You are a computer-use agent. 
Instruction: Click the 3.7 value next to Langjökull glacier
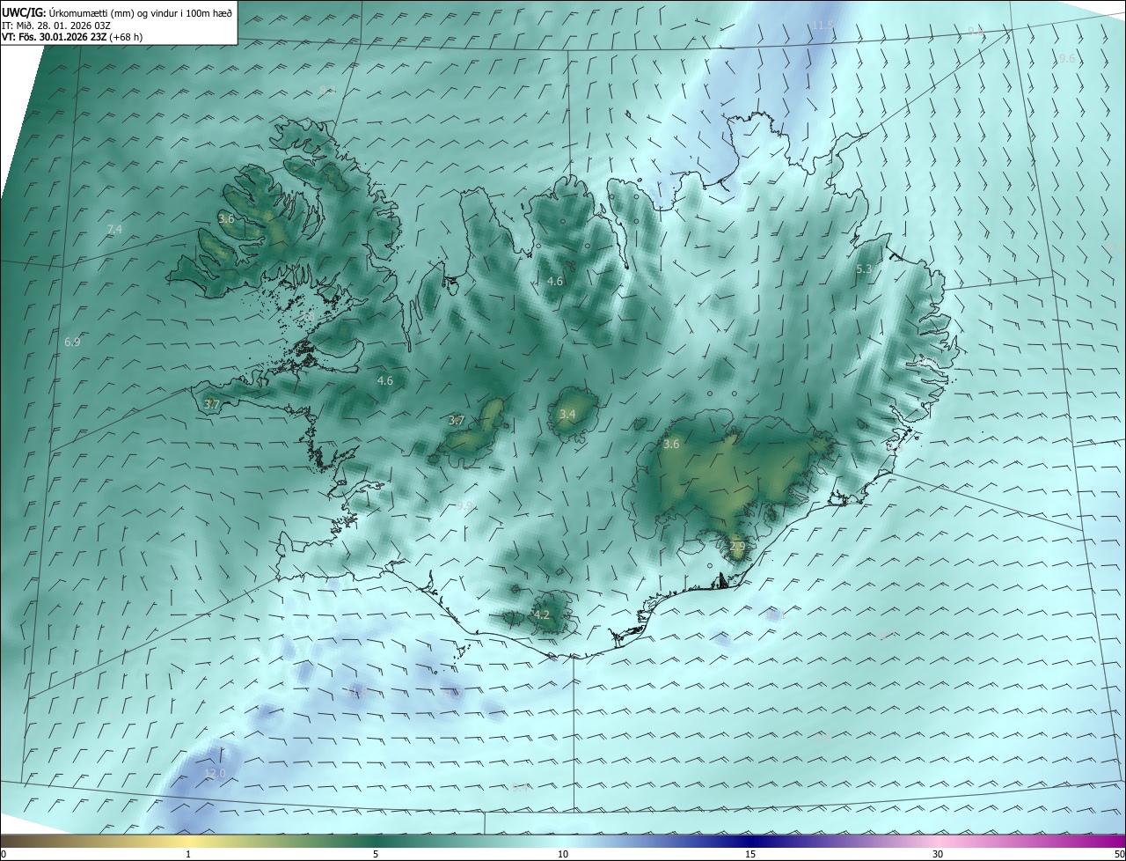tap(457, 421)
